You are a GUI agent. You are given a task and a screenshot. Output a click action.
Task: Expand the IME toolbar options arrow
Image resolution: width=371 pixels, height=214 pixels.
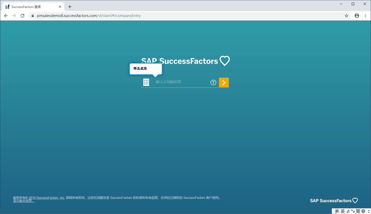click(369, 211)
